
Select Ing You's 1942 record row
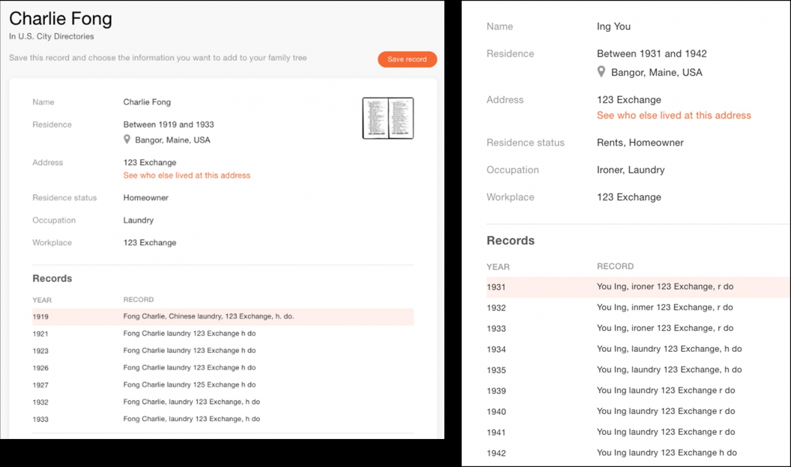coord(638,453)
